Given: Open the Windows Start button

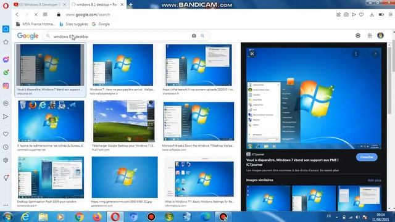Looking at the screenshot, I should pos(7,216).
